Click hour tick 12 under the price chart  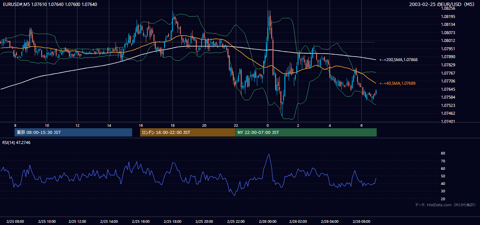[77, 125]
